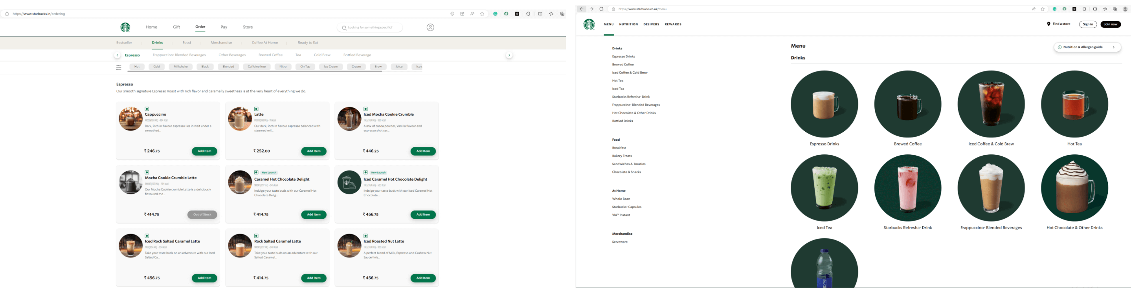Viewport: 1131px width, 301px height.
Task: Open collections icon in left browser
Action: 562,14
